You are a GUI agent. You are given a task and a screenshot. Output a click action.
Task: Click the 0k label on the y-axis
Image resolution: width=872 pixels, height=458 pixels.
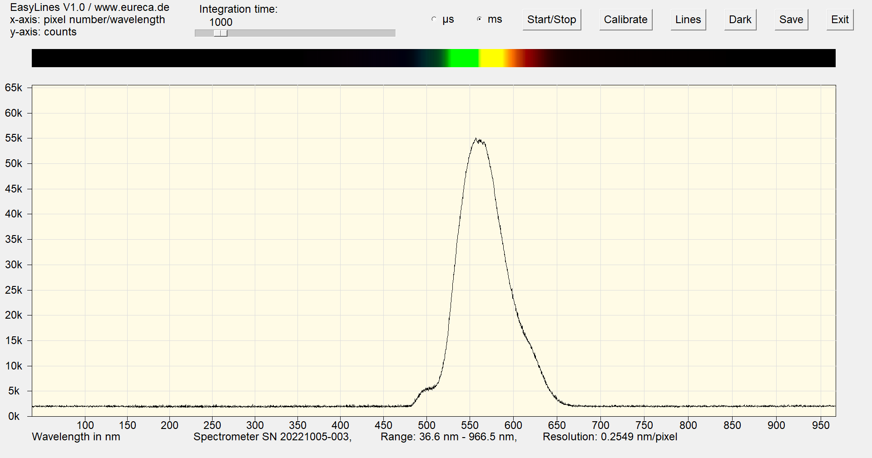pyautogui.click(x=14, y=416)
